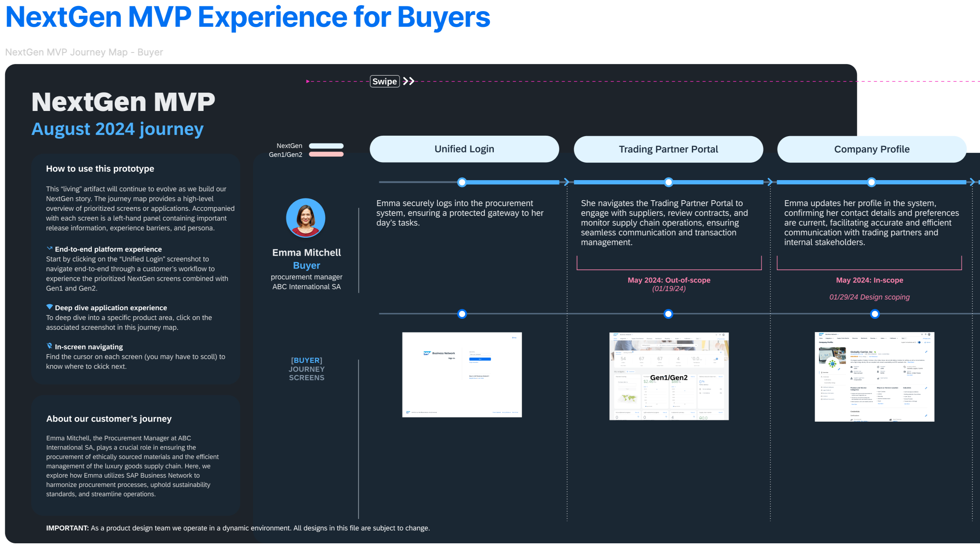Screen dimensions: 980x548
Task: Click the double chevron swipe arrows
Action: 409,81
